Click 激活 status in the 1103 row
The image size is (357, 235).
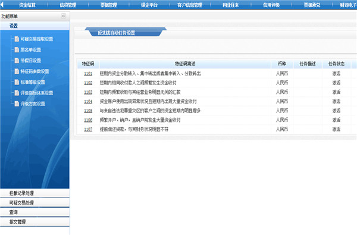[336, 92]
